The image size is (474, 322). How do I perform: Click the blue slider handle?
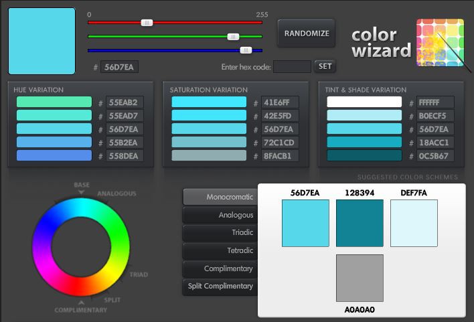point(246,50)
